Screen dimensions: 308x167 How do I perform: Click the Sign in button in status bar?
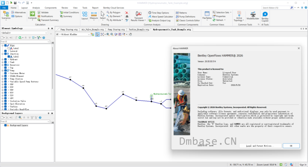[303, 164]
